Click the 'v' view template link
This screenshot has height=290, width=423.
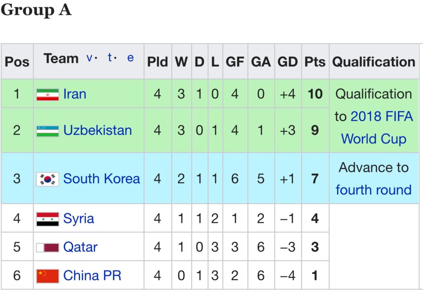(x=90, y=58)
